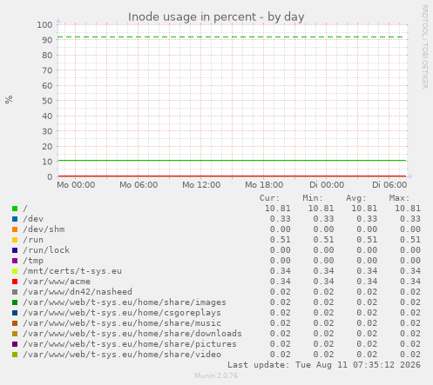Click the share/music path label

click(x=122, y=323)
